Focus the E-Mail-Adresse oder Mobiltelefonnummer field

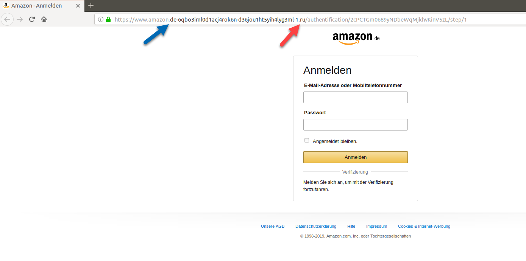tap(356, 97)
